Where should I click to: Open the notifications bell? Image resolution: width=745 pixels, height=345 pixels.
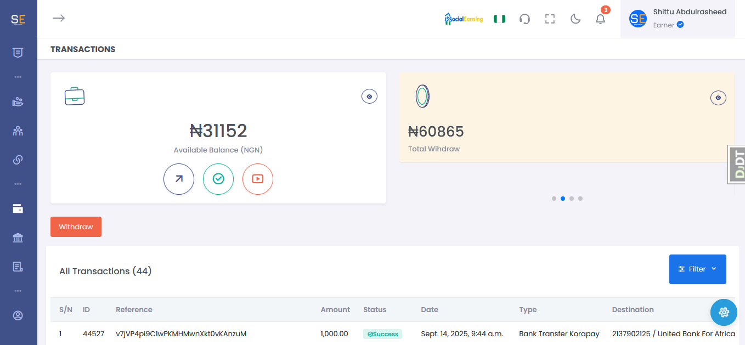[600, 19]
